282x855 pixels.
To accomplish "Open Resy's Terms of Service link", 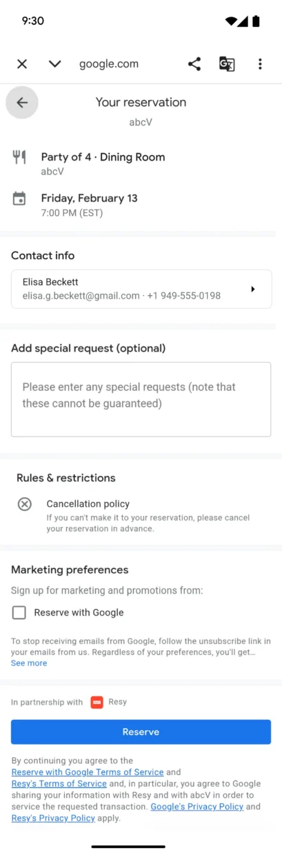I will pyautogui.click(x=59, y=783).
